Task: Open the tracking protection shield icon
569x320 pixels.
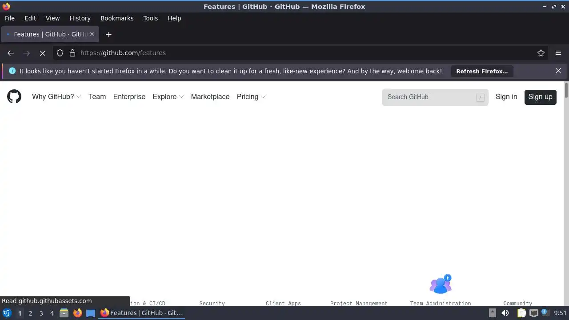Action: (60, 53)
